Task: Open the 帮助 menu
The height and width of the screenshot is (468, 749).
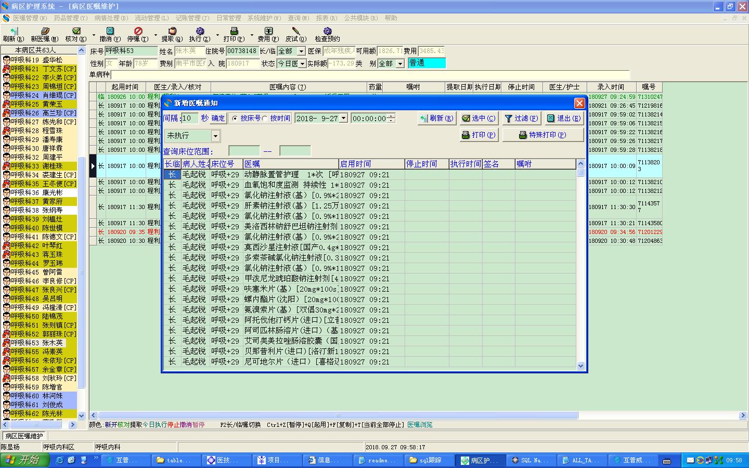Action: (x=391, y=18)
